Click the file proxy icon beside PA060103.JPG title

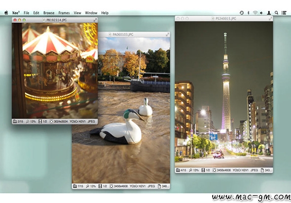click(110, 35)
